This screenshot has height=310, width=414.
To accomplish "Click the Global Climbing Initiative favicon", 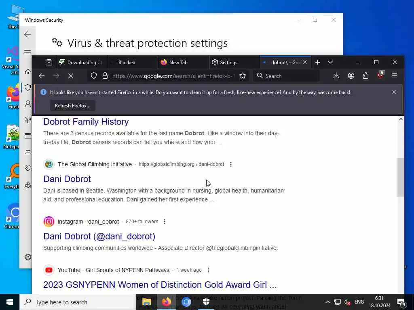I will (49, 164).
